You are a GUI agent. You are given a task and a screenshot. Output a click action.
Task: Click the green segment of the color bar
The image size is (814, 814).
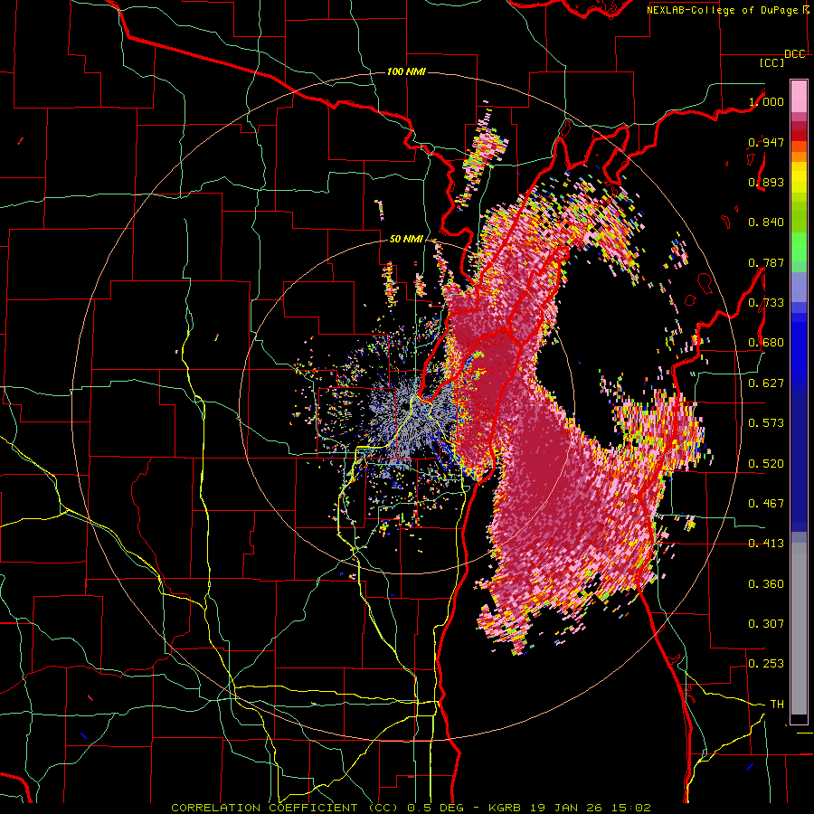[x=799, y=247]
